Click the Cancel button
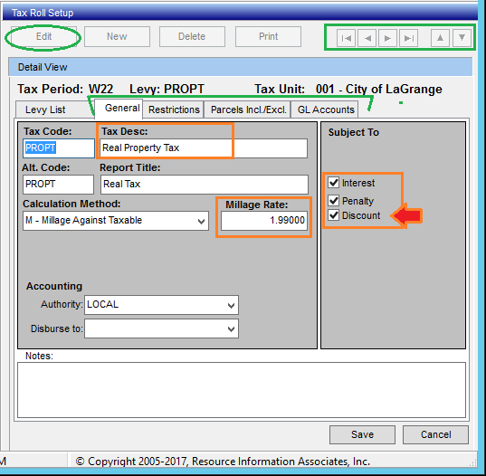Image resolution: width=486 pixels, height=476 pixels. (435, 434)
